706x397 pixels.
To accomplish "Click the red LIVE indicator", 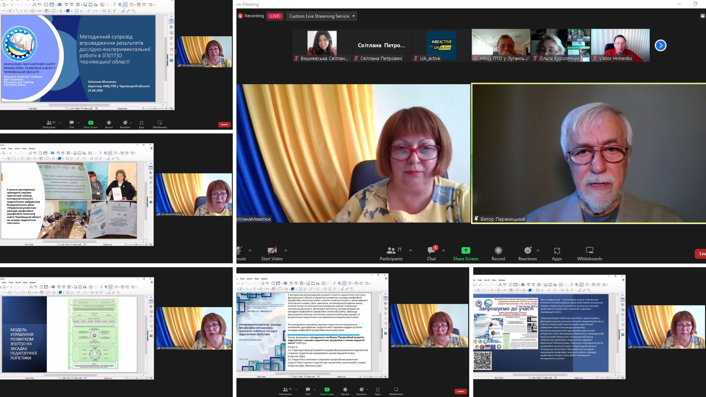I will [275, 16].
